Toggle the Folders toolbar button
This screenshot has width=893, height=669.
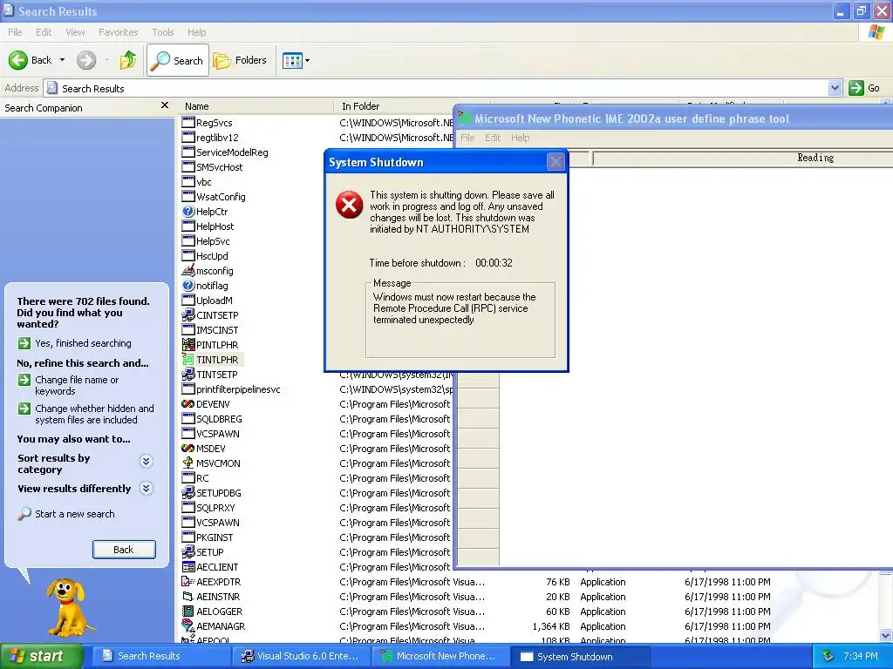coord(240,60)
